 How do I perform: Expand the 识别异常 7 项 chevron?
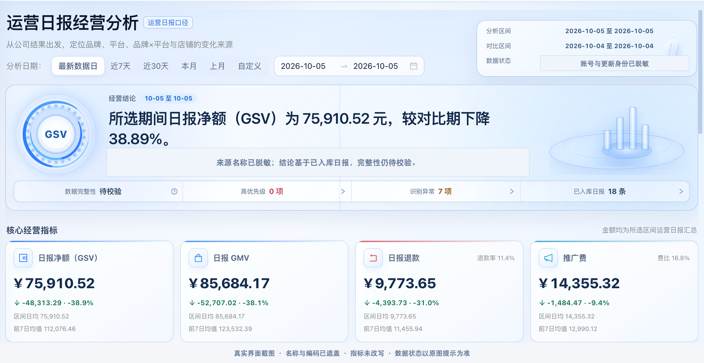point(512,191)
